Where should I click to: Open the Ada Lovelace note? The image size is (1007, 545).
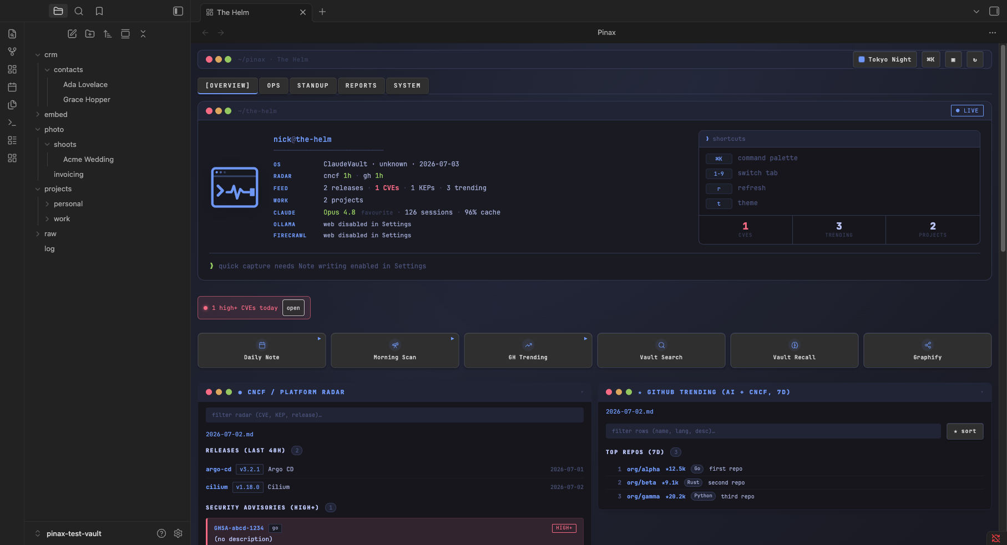pyautogui.click(x=85, y=84)
